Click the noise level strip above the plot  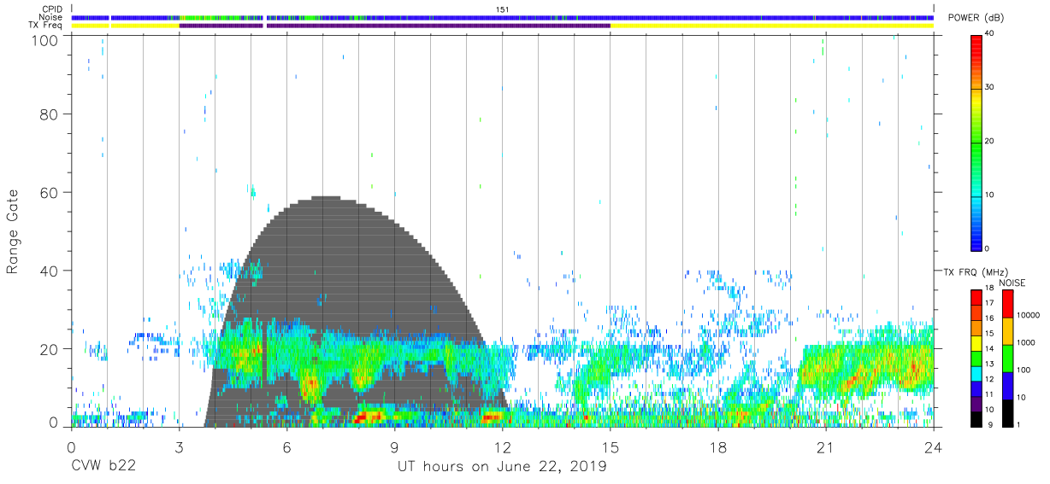click(x=502, y=17)
